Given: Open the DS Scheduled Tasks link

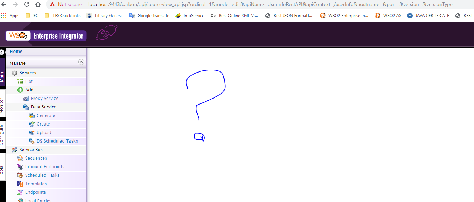Looking at the screenshot, I should 57,141.
